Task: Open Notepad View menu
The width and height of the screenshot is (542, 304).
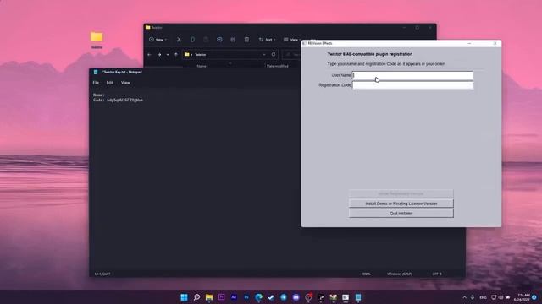Action: [125, 83]
